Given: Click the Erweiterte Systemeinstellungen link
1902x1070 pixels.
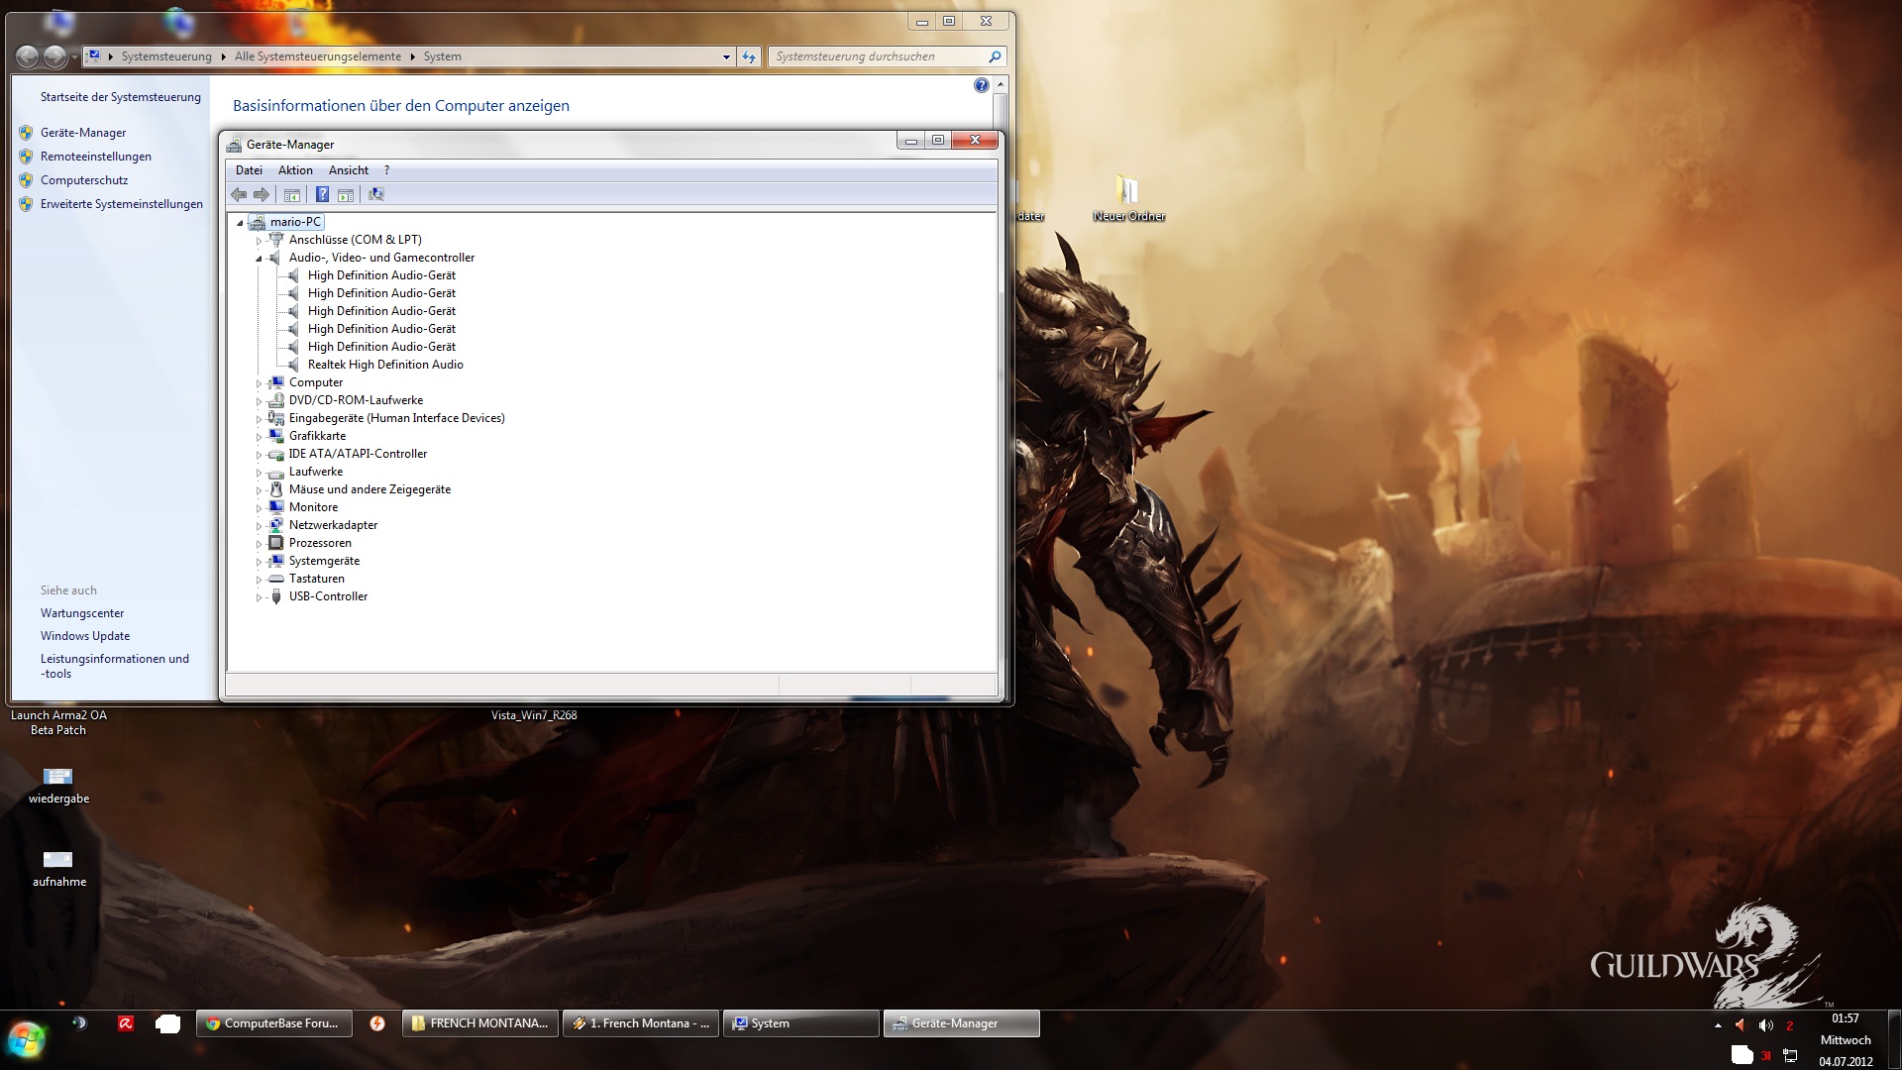Looking at the screenshot, I should (x=121, y=204).
